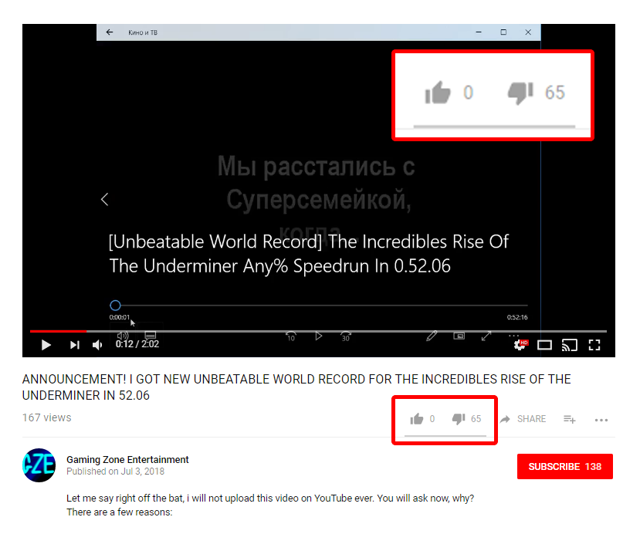Enter fullscreen mode
640x534 pixels.
pos(594,345)
